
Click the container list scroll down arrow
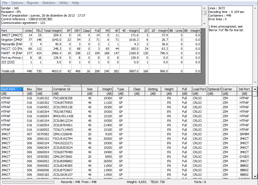pos(255,177)
